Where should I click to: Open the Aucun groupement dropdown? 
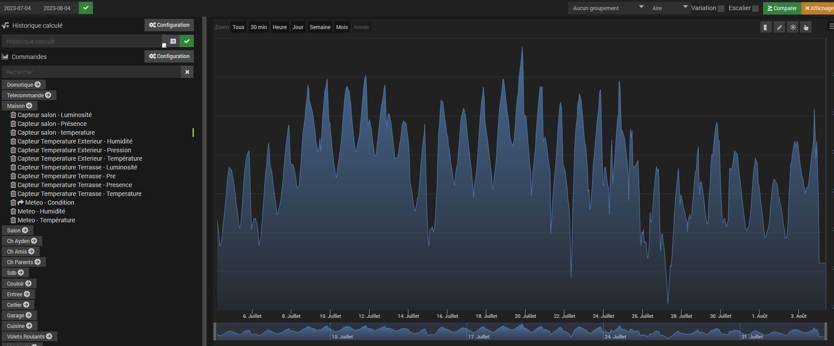coord(607,8)
